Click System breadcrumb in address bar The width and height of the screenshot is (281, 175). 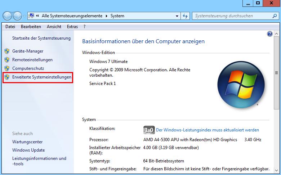click(x=117, y=16)
